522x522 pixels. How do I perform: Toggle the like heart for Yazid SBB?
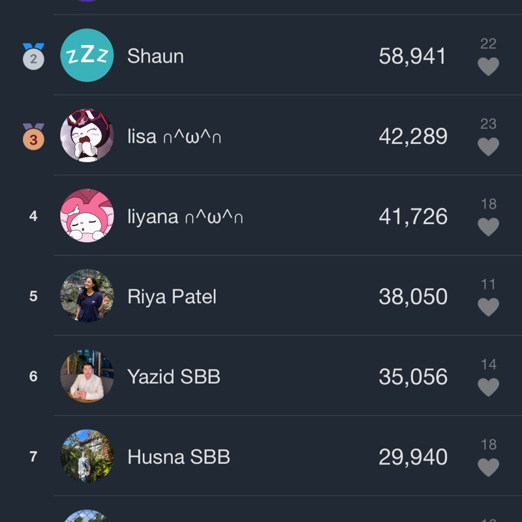coord(488,387)
